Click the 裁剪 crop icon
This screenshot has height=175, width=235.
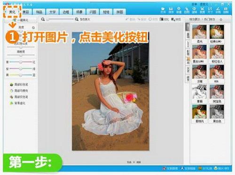202,10
